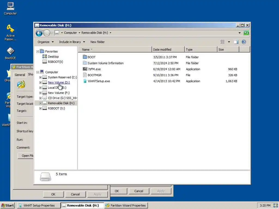Expand the Removable Disk (H:) node
Screen dimensions: 279x209
coord(40,103)
